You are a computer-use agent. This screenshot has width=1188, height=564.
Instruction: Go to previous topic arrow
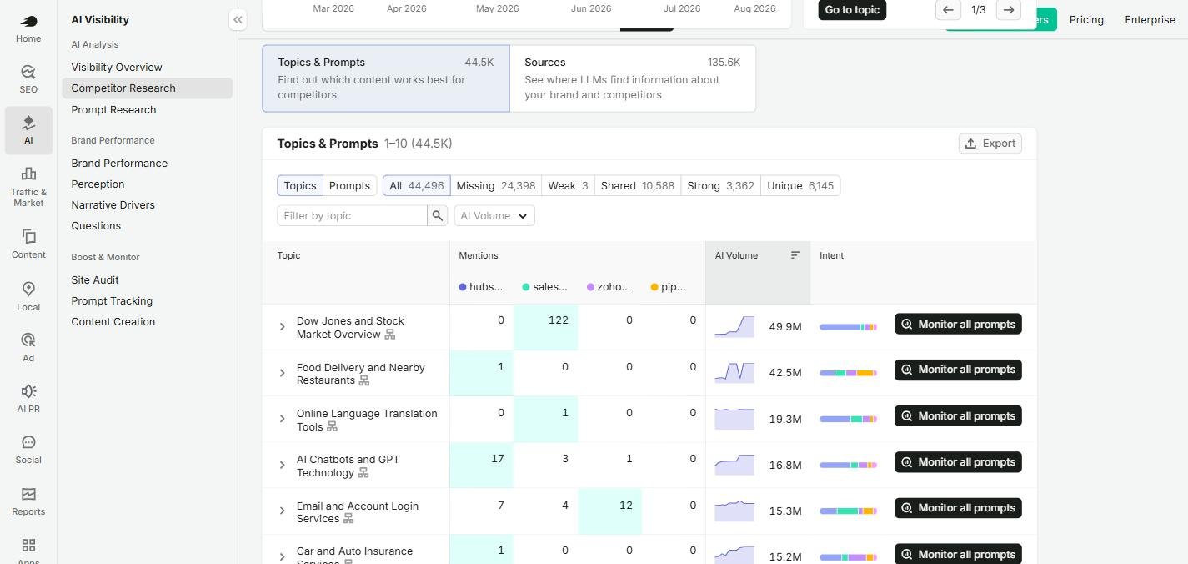click(948, 10)
